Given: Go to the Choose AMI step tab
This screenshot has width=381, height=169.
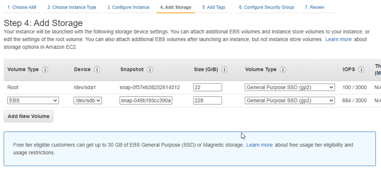Looking at the screenshot, I should (22, 7).
